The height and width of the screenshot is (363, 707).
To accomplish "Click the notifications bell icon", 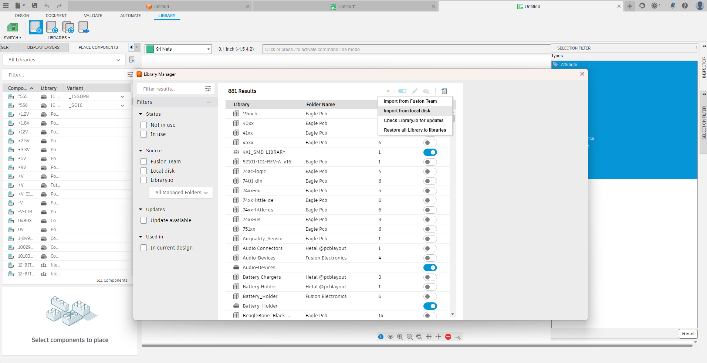I will tap(673, 6).
